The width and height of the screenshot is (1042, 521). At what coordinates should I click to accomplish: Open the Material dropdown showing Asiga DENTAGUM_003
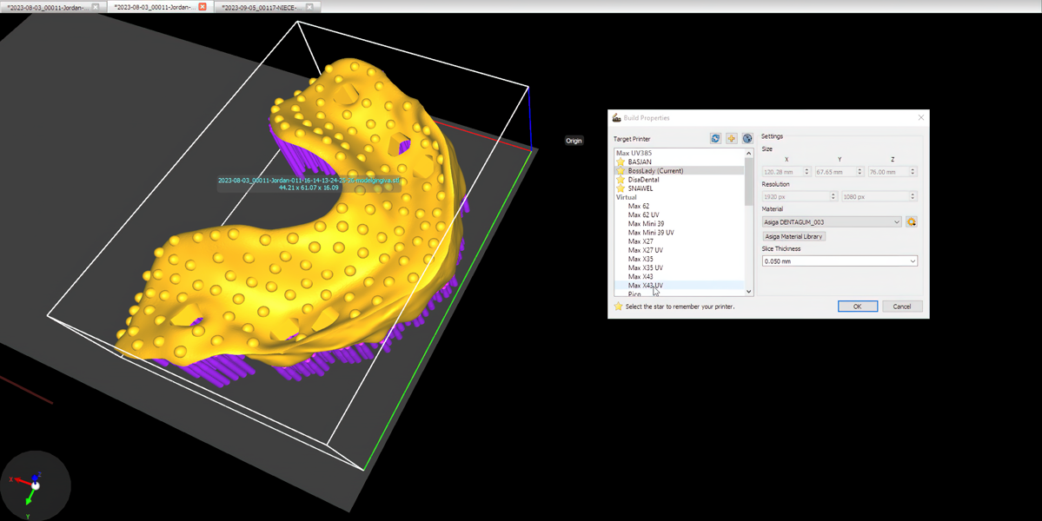click(832, 222)
